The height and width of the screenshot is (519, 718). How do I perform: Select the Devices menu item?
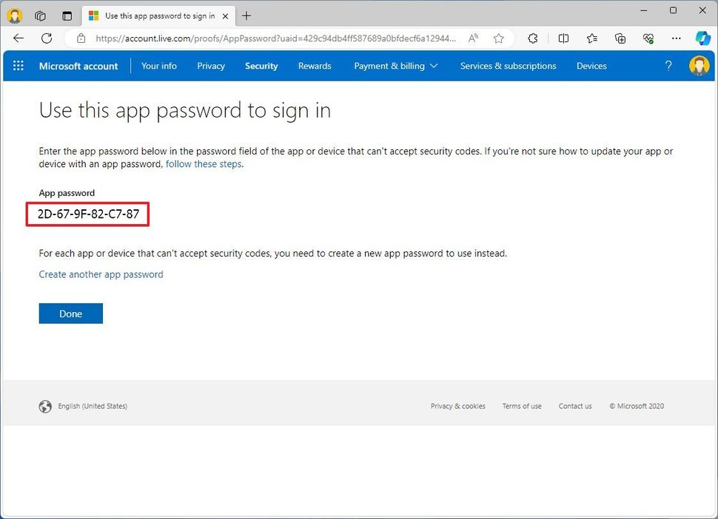pos(591,66)
